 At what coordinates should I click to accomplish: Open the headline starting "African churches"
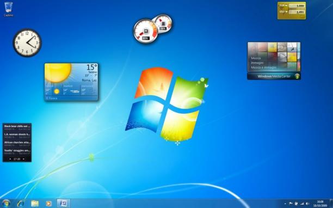(x=17, y=143)
